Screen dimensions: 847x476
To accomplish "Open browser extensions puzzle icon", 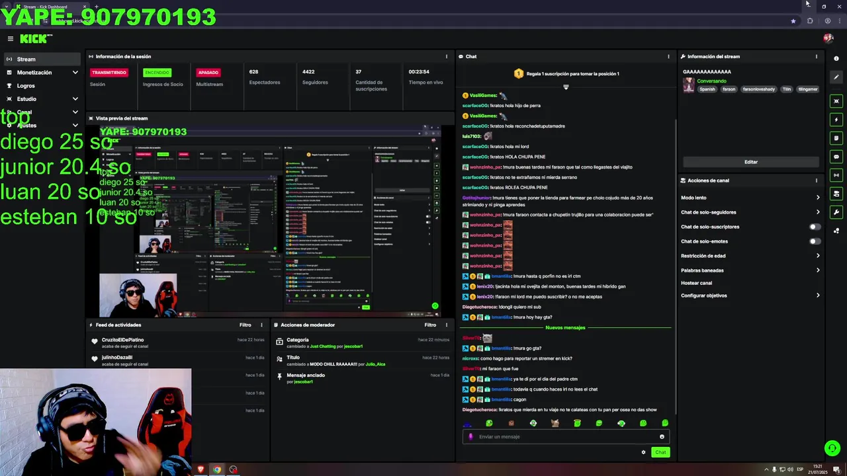I will tap(810, 21).
